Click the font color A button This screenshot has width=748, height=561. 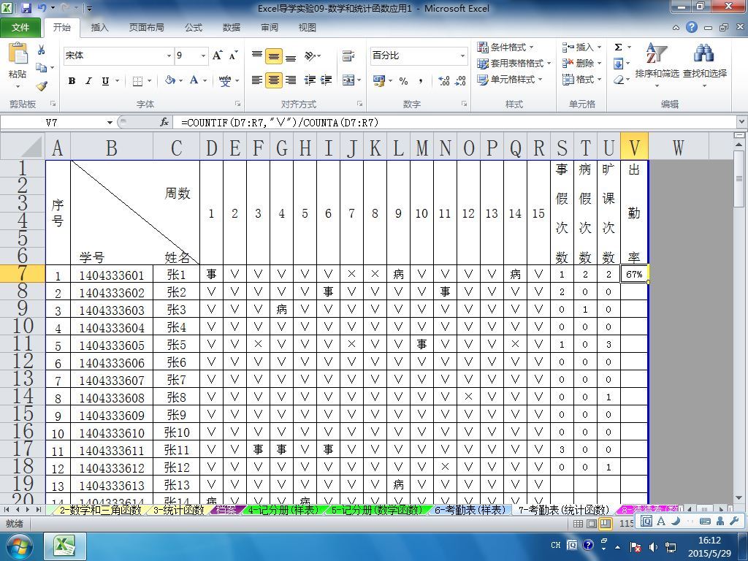[x=194, y=80]
